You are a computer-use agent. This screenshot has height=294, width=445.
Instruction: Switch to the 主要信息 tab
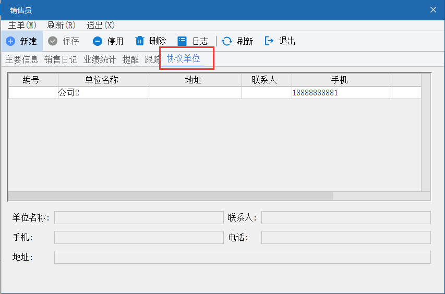pyautogui.click(x=21, y=59)
